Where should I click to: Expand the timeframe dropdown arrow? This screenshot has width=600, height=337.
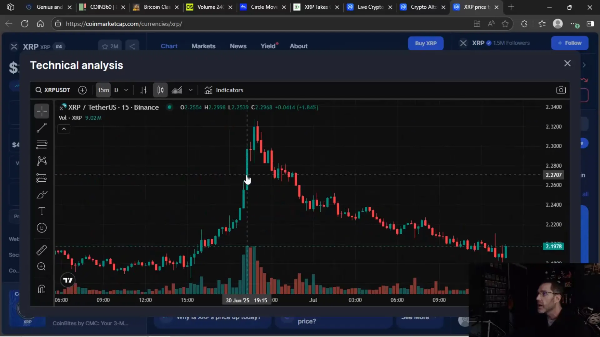(126, 90)
